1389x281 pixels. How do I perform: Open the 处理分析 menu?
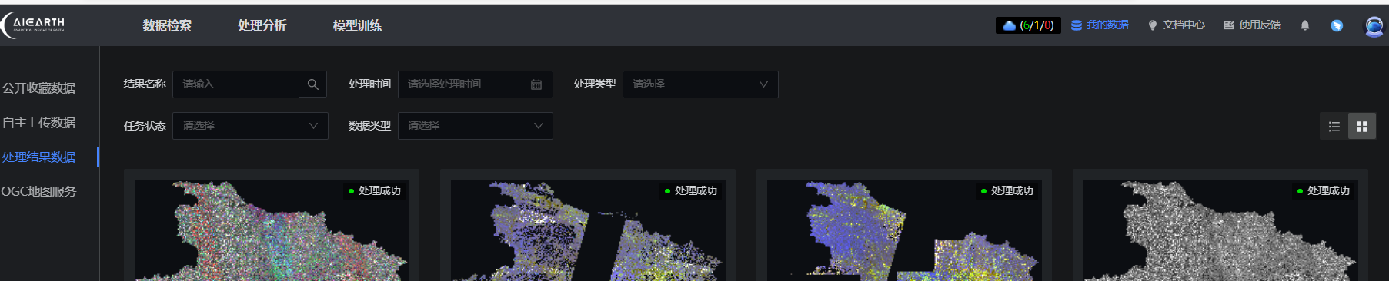pyautogui.click(x=262, y=25)
